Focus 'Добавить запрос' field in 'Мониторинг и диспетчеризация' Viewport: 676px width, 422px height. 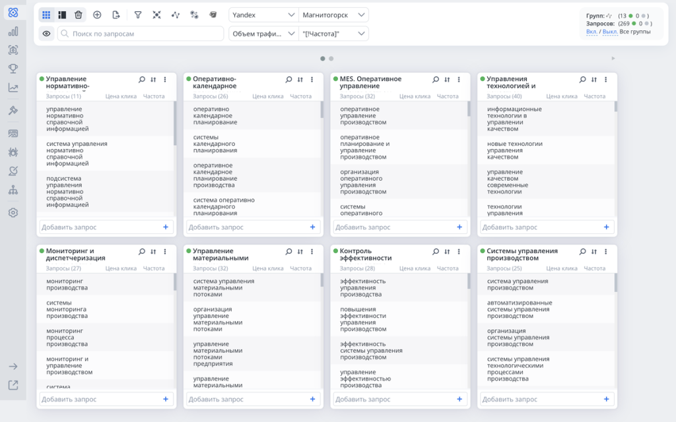click(106, 399)
